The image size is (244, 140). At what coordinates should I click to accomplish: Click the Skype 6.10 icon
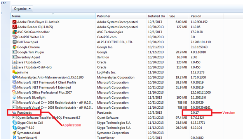pos(14,128)
